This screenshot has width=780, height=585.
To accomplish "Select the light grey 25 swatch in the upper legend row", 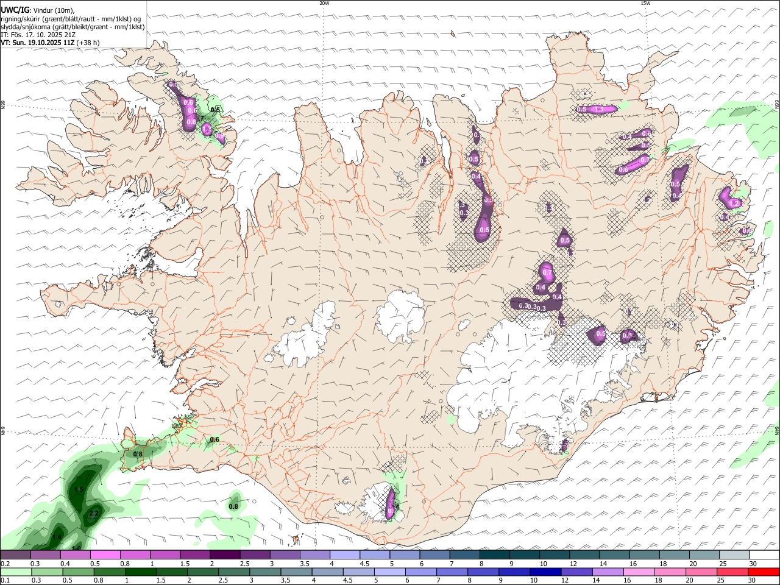I will [734, 555].
